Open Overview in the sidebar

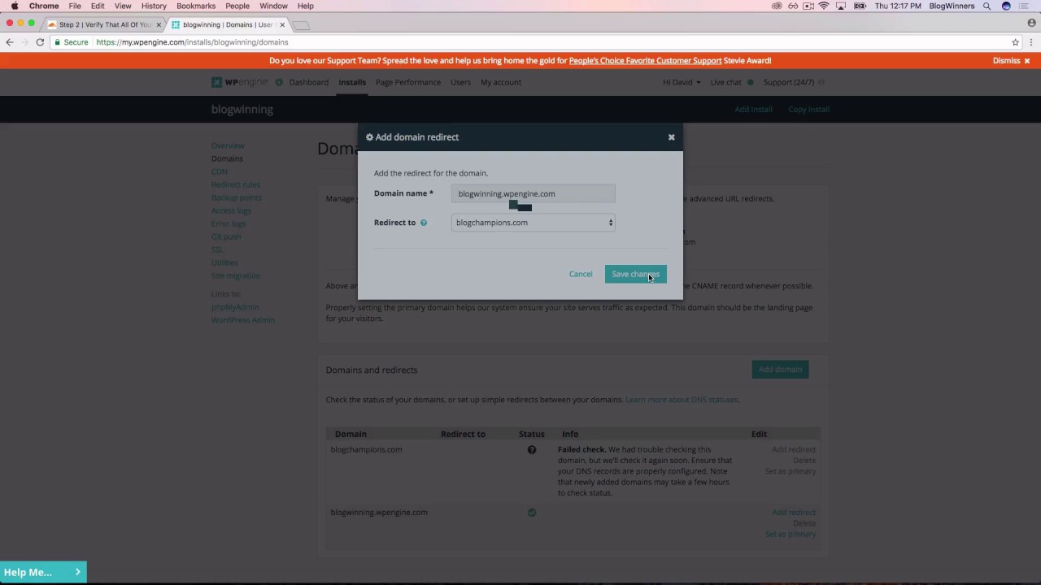coord(228,145)
